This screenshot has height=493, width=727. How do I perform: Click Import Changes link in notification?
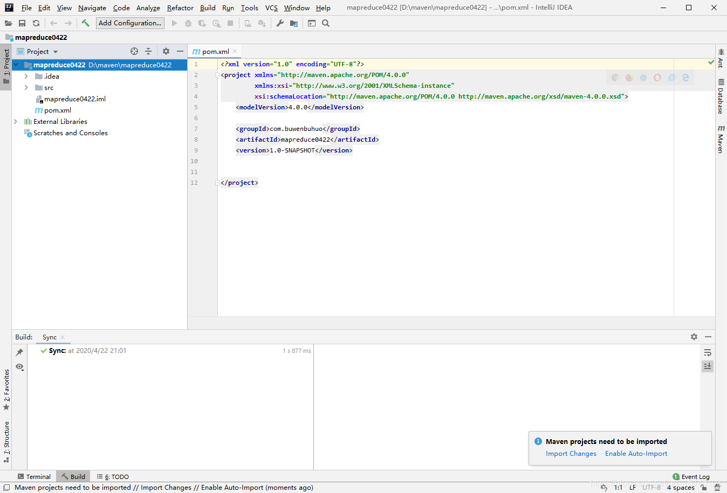click(x=571, y=454)
